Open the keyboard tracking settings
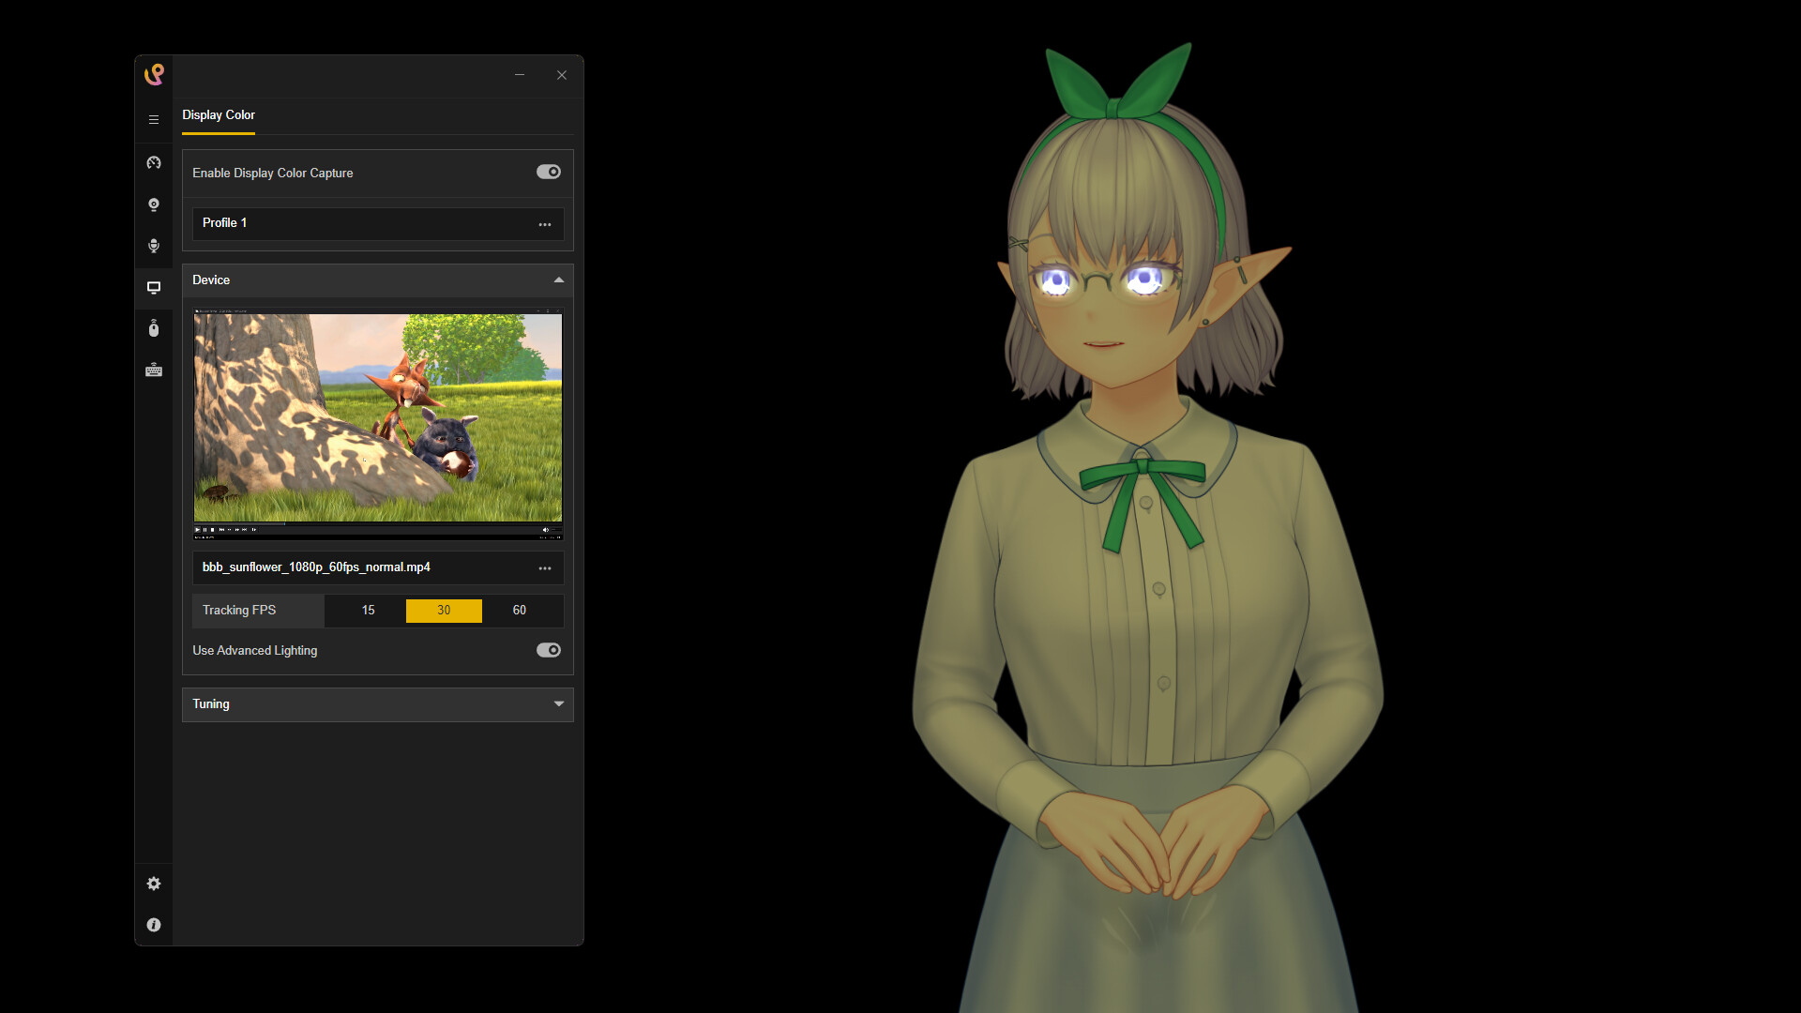The height and width of the screenshot is (1013, 1801). [x=154, y=370]
